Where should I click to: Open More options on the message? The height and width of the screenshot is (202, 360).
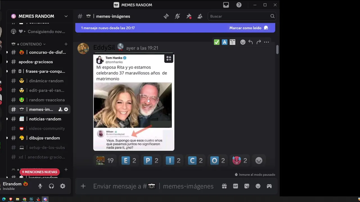point(266,42)
